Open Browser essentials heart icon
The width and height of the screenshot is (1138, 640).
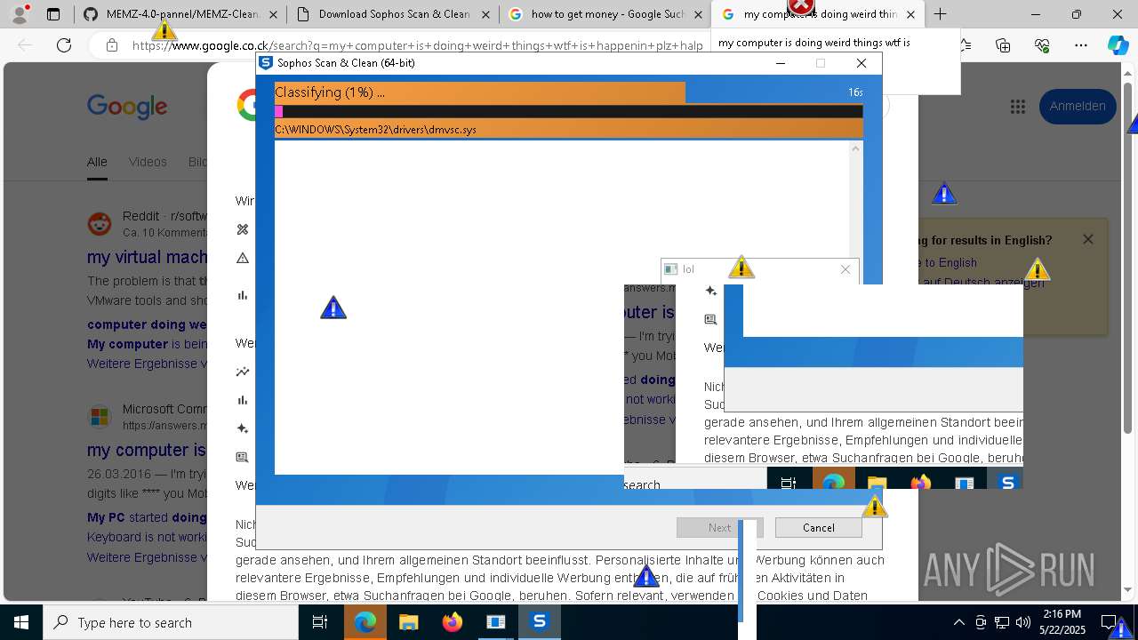(x=1042, y=45)
